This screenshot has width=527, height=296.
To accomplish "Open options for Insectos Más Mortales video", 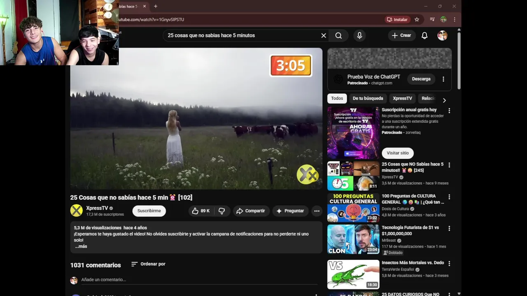I will click(449, 264).
